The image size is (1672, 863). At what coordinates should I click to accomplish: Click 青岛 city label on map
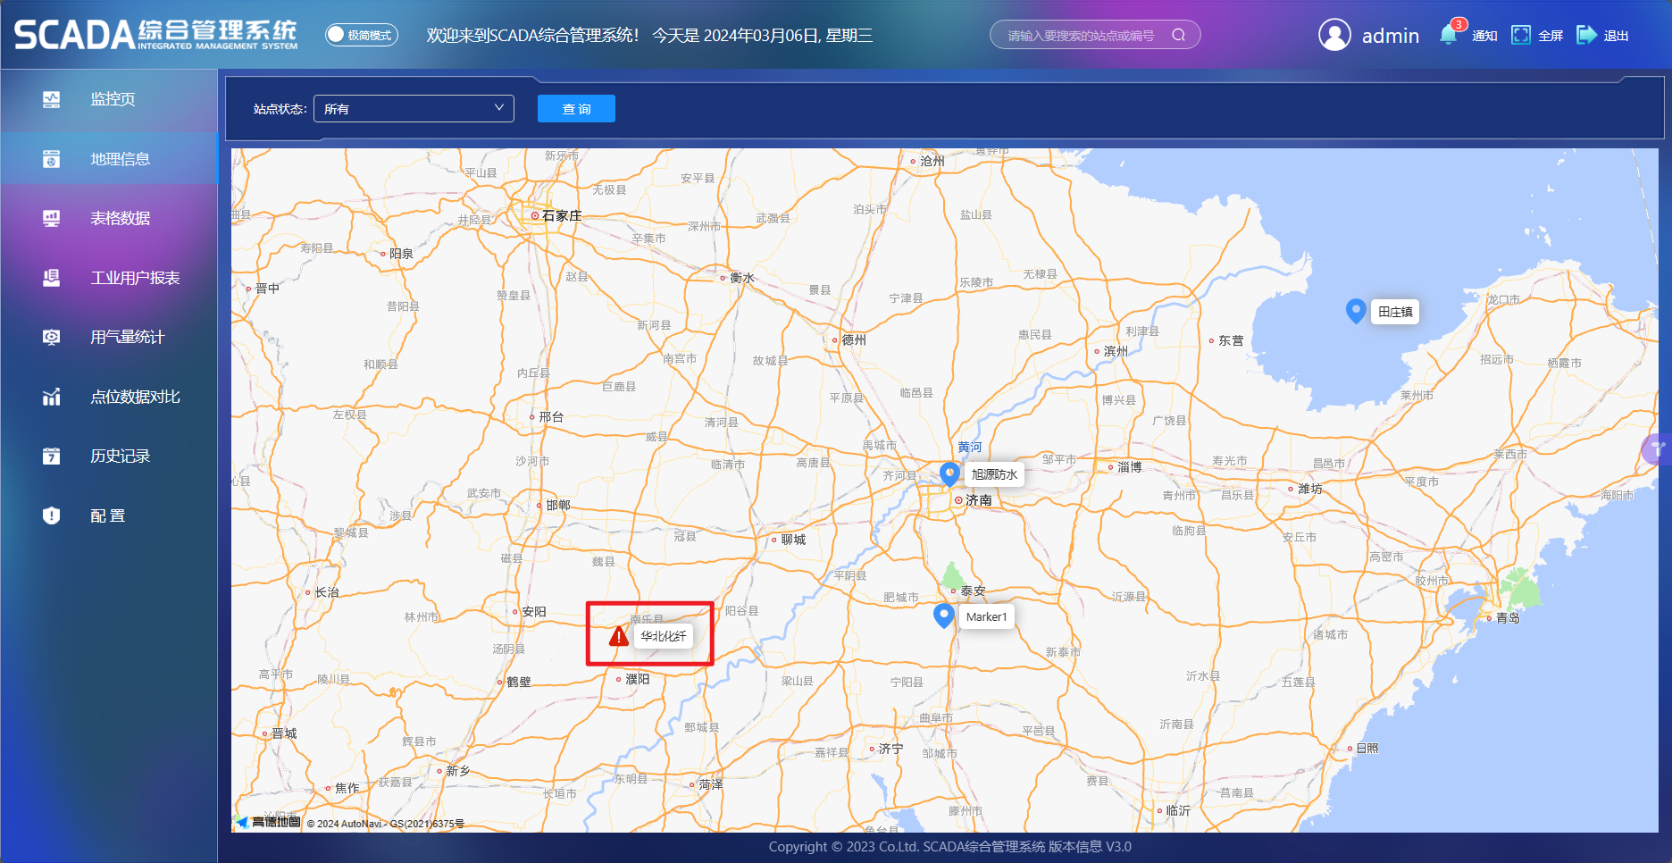[x=1508, y=617]
